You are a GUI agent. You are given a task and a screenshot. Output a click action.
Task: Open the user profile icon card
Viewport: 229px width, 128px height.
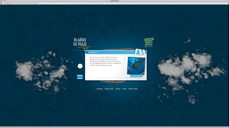tap(138, 52)
